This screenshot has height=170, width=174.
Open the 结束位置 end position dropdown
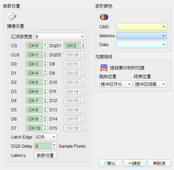tap(150, 84)
